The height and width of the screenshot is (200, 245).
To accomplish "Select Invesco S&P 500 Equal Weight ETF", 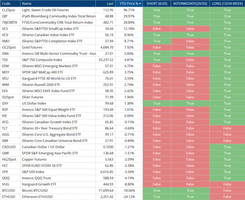I will (x=48, y=110).
